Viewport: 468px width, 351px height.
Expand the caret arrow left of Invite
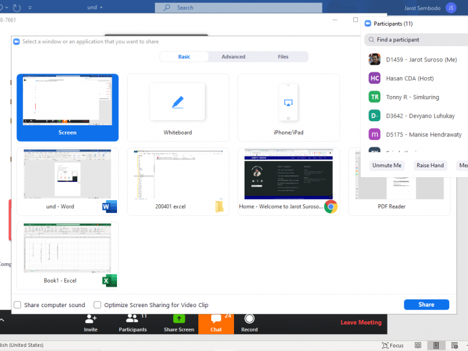pyautogui.click(x=2, y=320)
